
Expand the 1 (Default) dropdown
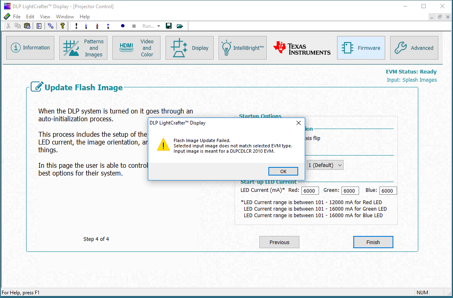tap(325, 165)
